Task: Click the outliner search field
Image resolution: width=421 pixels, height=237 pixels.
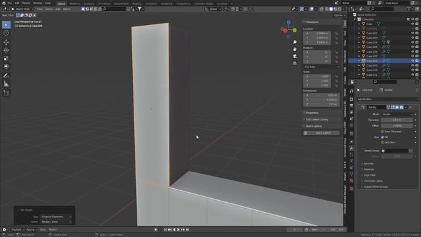Action: pyautogui.click(x=382, y=9)
